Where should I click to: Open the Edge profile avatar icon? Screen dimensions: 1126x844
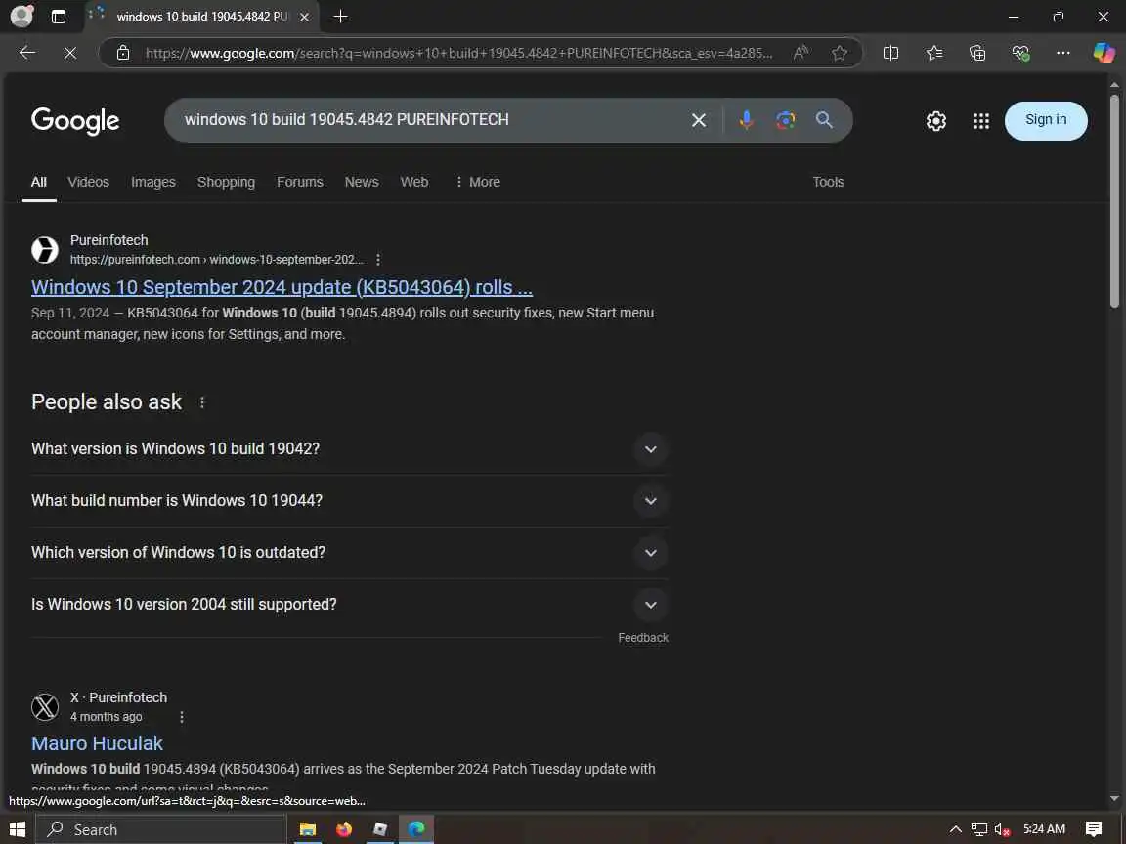[22, 16]
